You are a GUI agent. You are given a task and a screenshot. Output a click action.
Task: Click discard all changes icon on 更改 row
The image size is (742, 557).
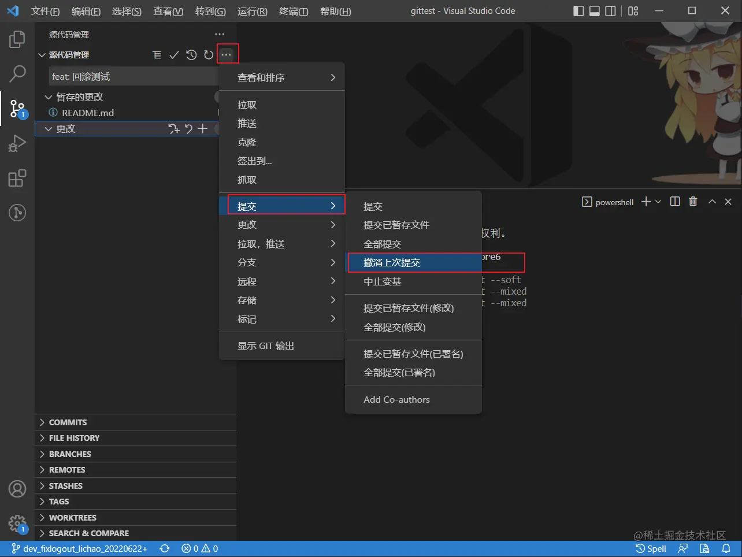click(188, 129)
